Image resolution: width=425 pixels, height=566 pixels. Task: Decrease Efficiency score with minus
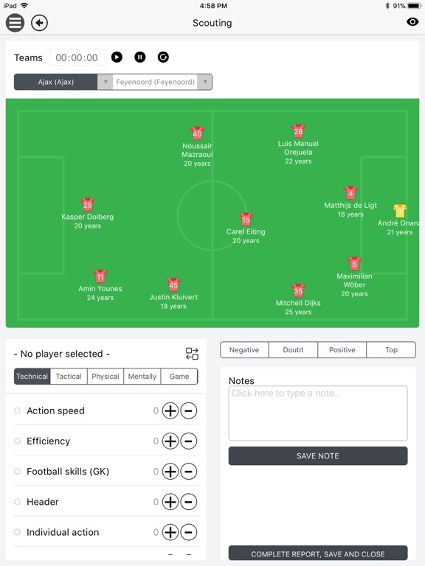click(x=189, y=441)
